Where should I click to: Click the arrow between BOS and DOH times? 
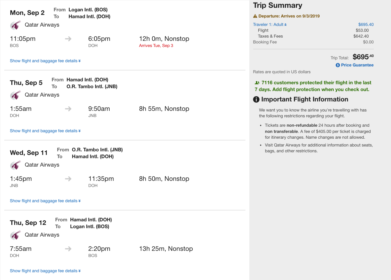[68, 39]
